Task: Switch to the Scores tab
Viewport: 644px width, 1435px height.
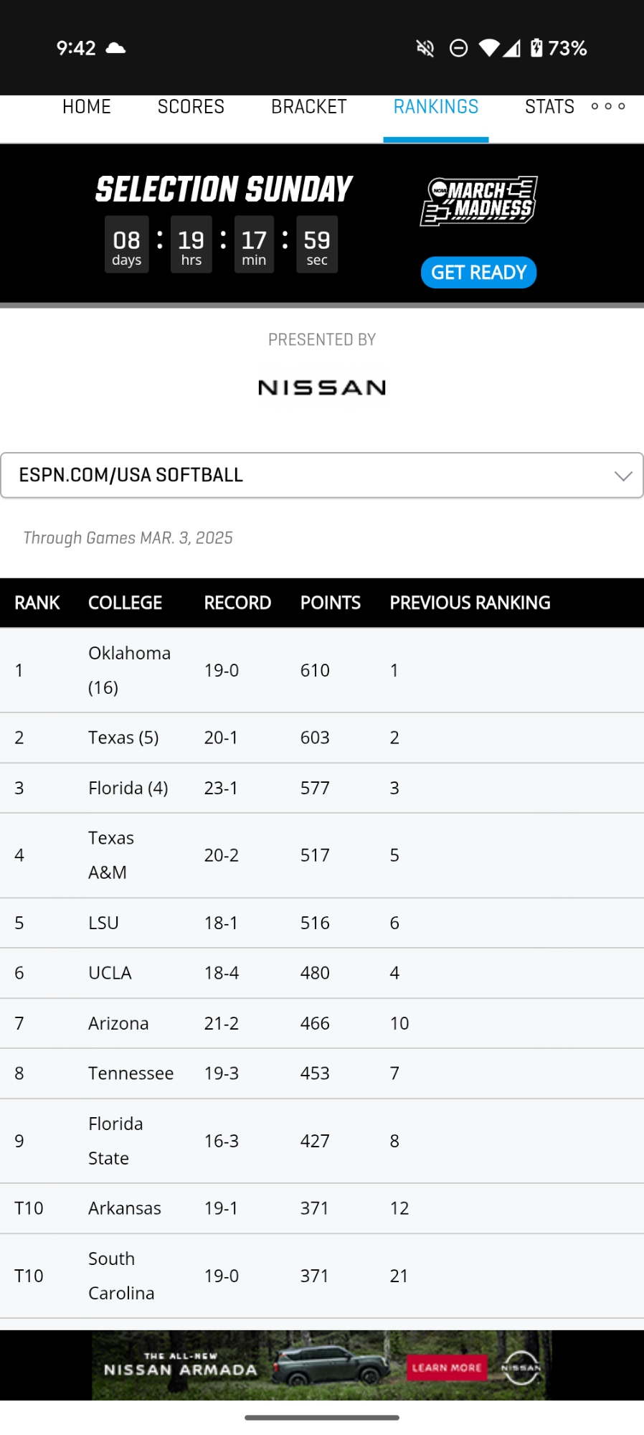Action: [191, 107]
